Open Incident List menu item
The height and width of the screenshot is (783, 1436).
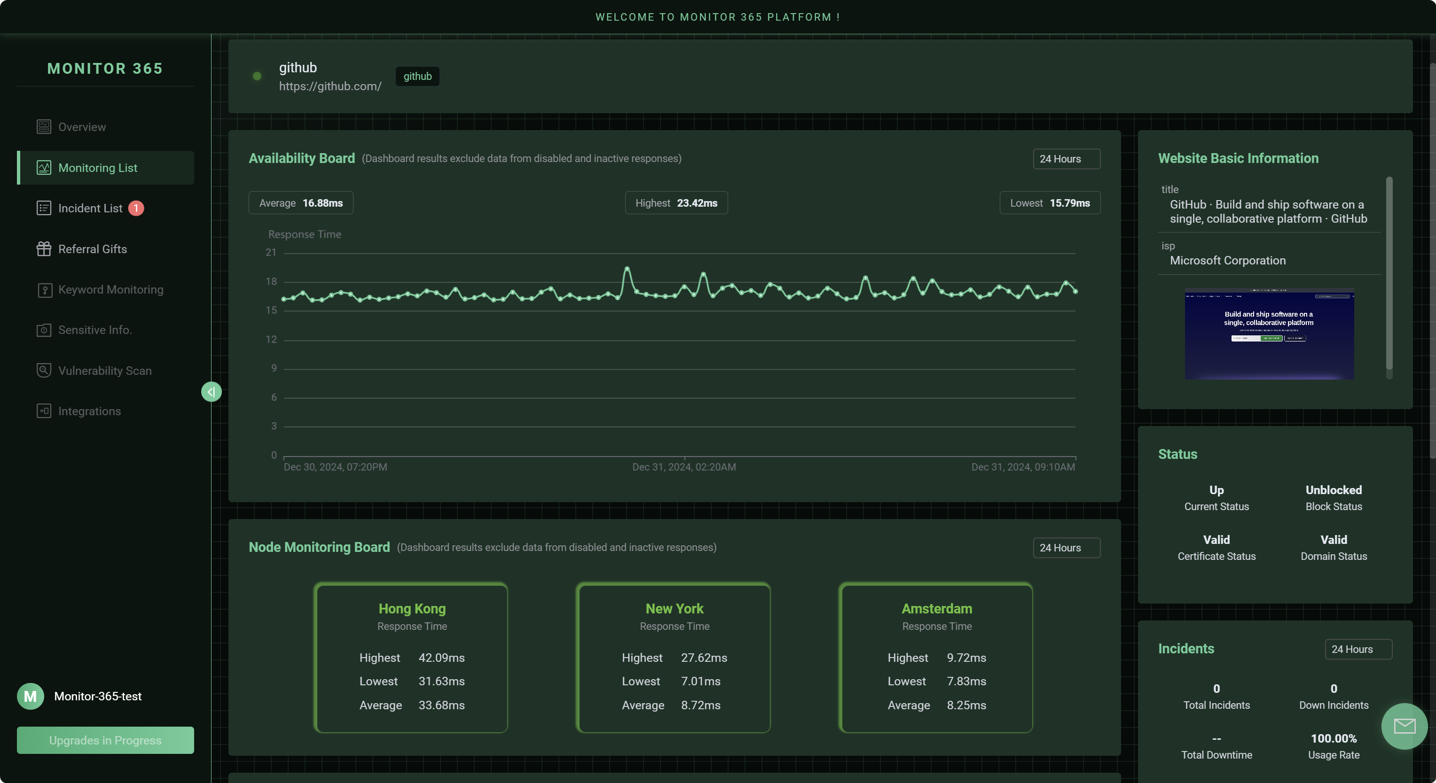click(105, 208)
